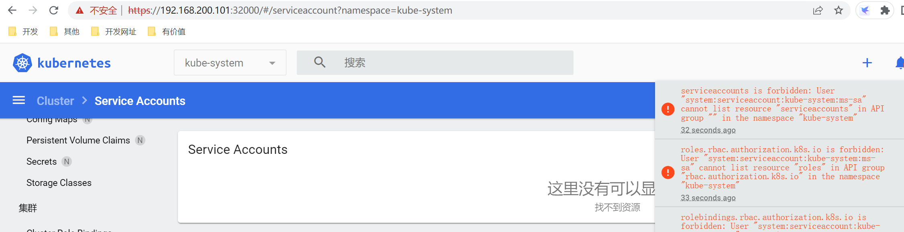Image resolution: width=904 pixels, height=232 pixels.
Task: Expand the kube-system namespace dropdown
Action: click(x=230, y=63)
